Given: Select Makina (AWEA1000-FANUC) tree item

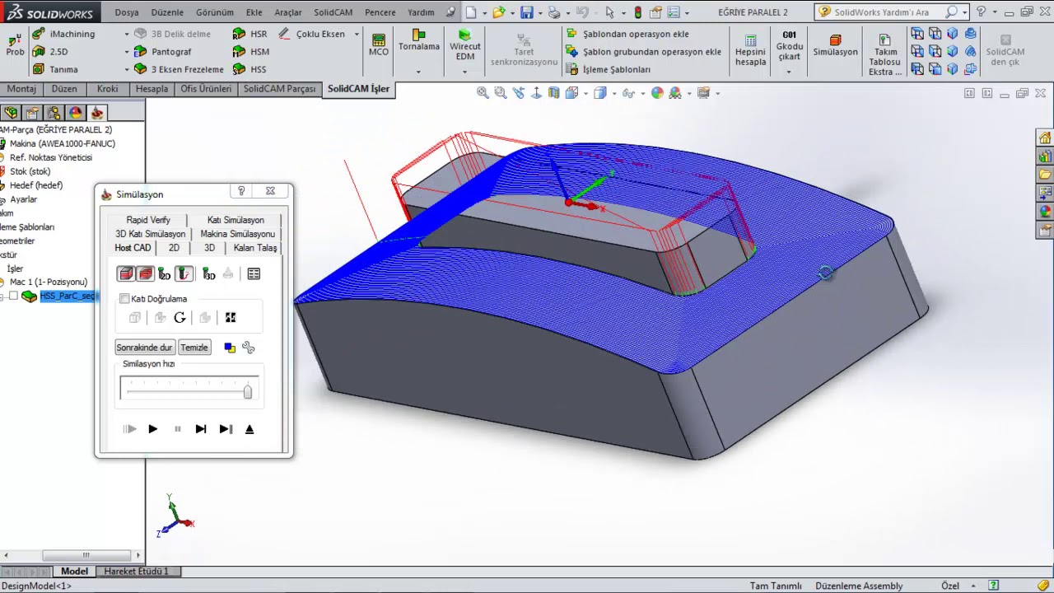Looking at the screenshot, I should 63,143.
